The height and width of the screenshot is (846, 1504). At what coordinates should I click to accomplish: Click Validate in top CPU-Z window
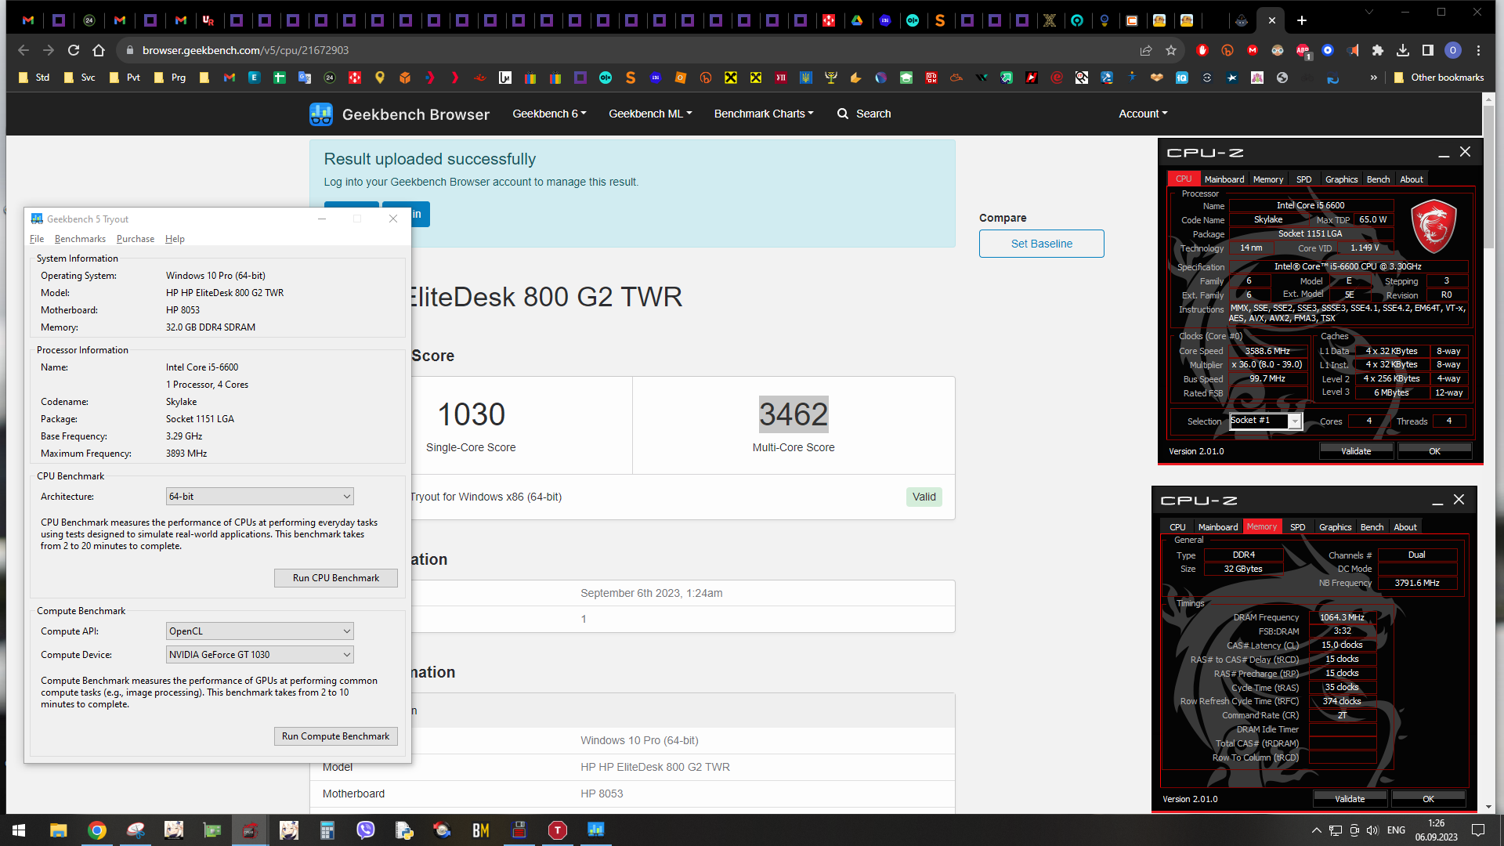point(1356,451)
